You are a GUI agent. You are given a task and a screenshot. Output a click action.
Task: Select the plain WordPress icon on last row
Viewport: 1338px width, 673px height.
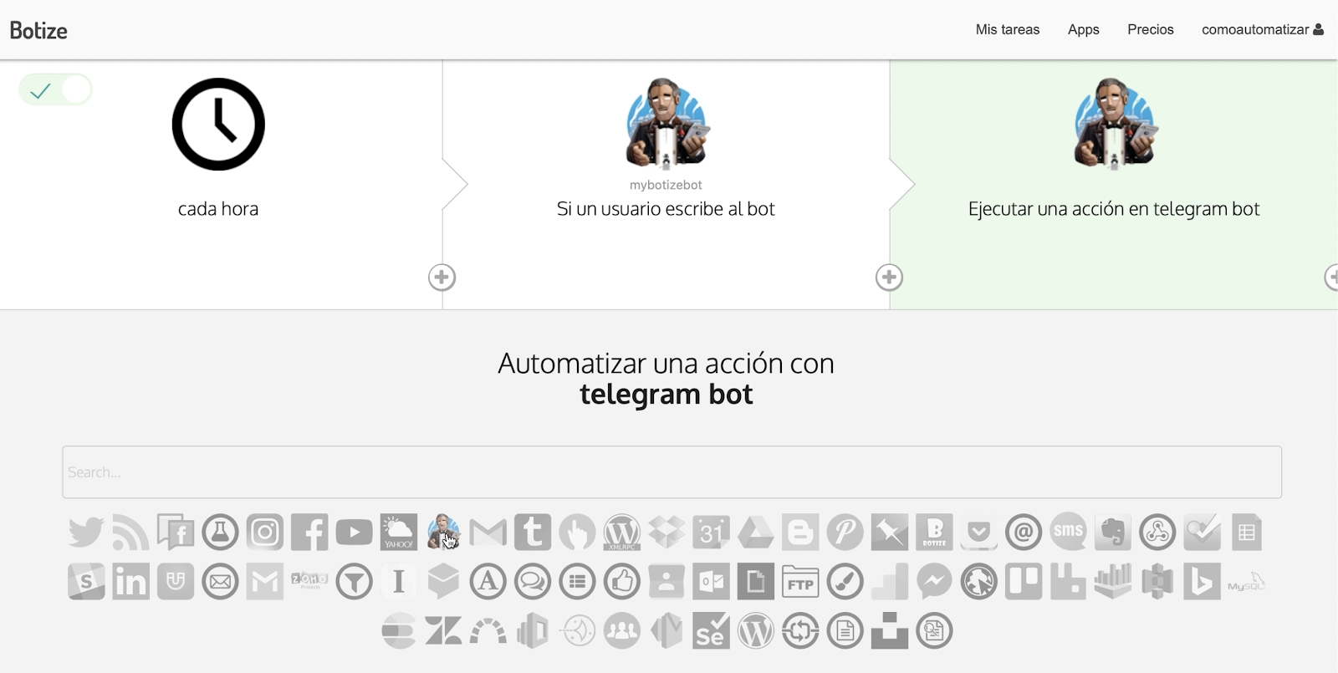756,631
